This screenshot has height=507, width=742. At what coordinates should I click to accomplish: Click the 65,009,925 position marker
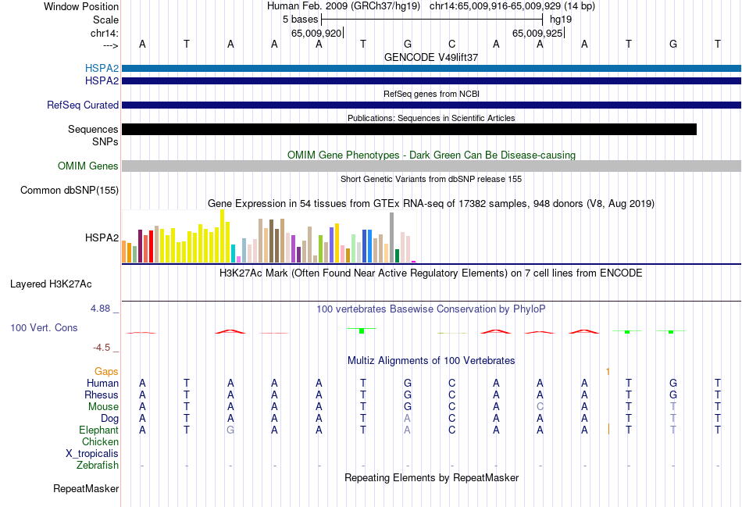(538, 33)
